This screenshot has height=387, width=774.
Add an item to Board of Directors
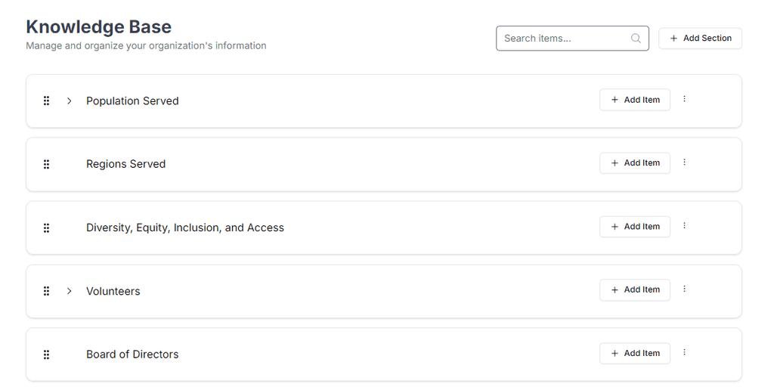click(634, 354)
